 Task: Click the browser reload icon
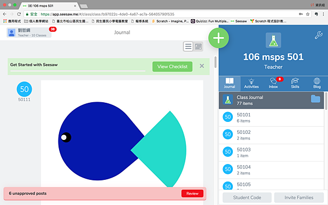(x=19, y=14)
